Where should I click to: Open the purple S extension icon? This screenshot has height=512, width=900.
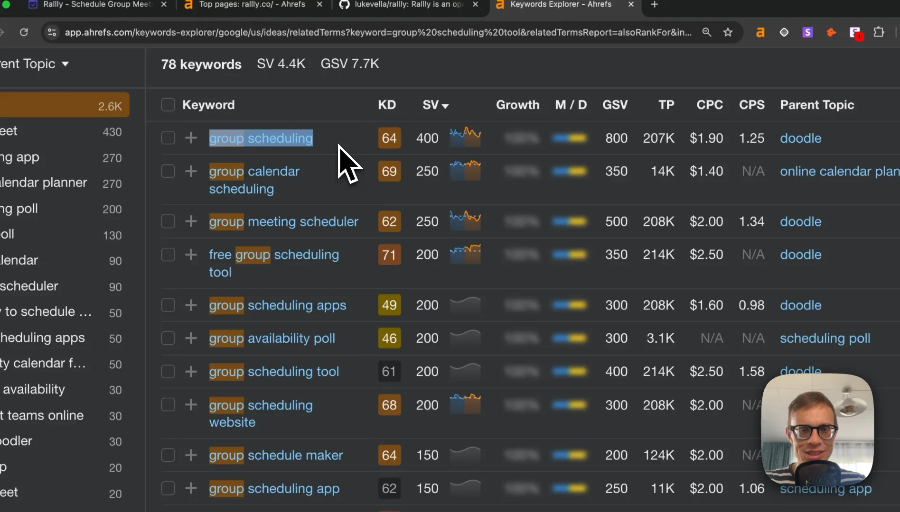click(x=807, y=32)
